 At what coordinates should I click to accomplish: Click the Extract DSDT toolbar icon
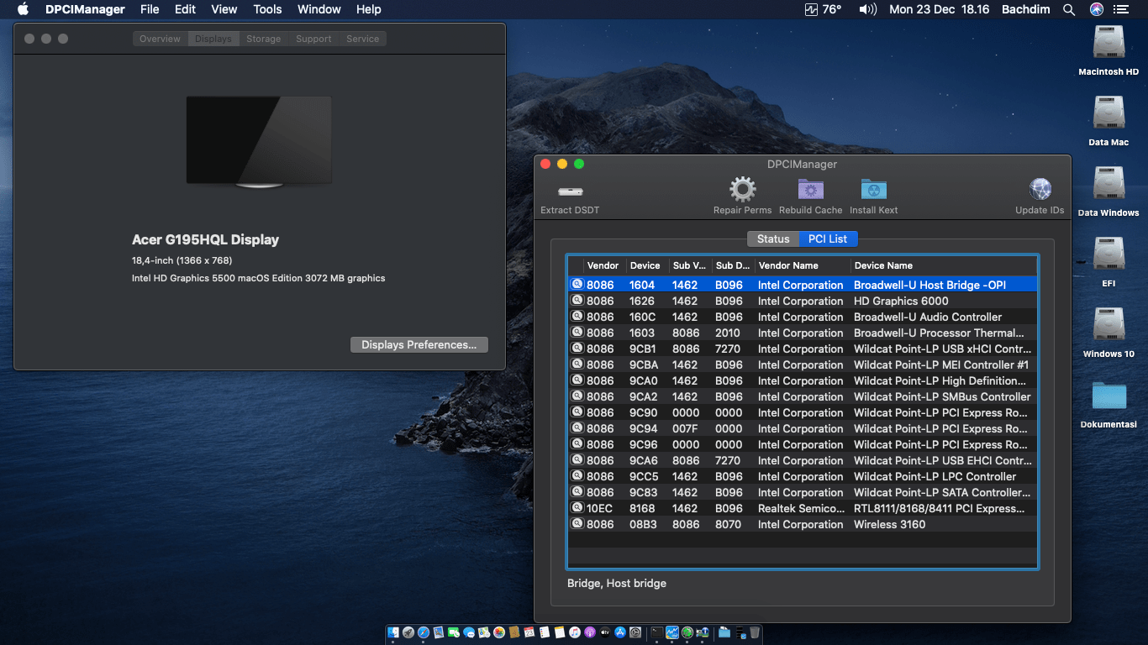click(x=570, y=191)
